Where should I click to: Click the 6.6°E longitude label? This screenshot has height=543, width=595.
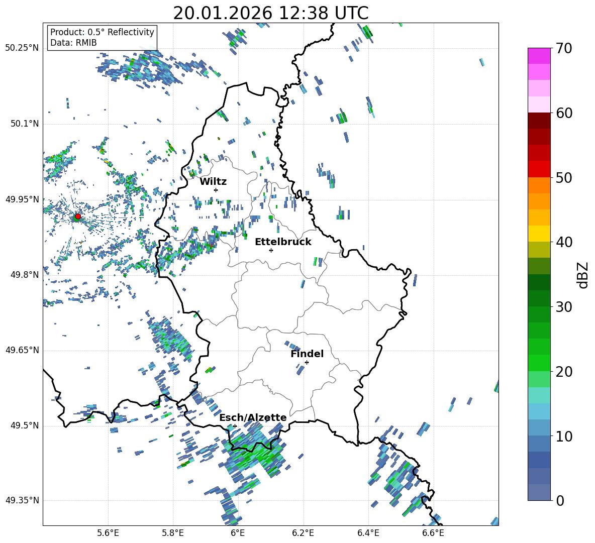point(433,533)
